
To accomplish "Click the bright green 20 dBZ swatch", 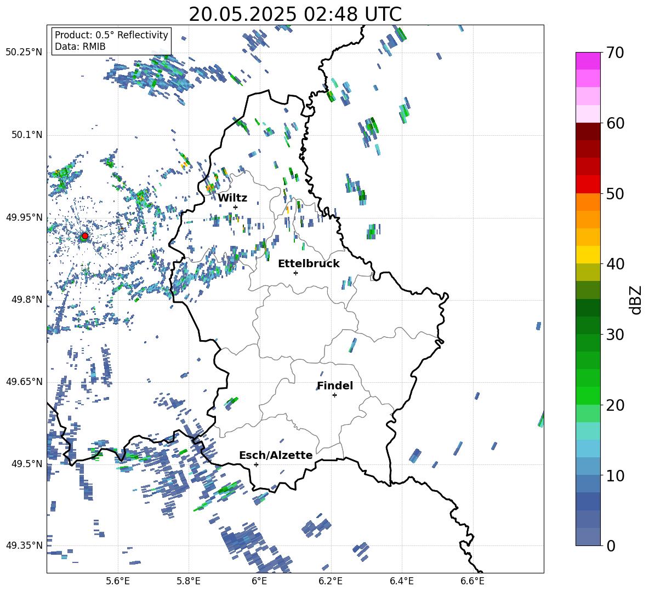I will (x=588, y=395).
